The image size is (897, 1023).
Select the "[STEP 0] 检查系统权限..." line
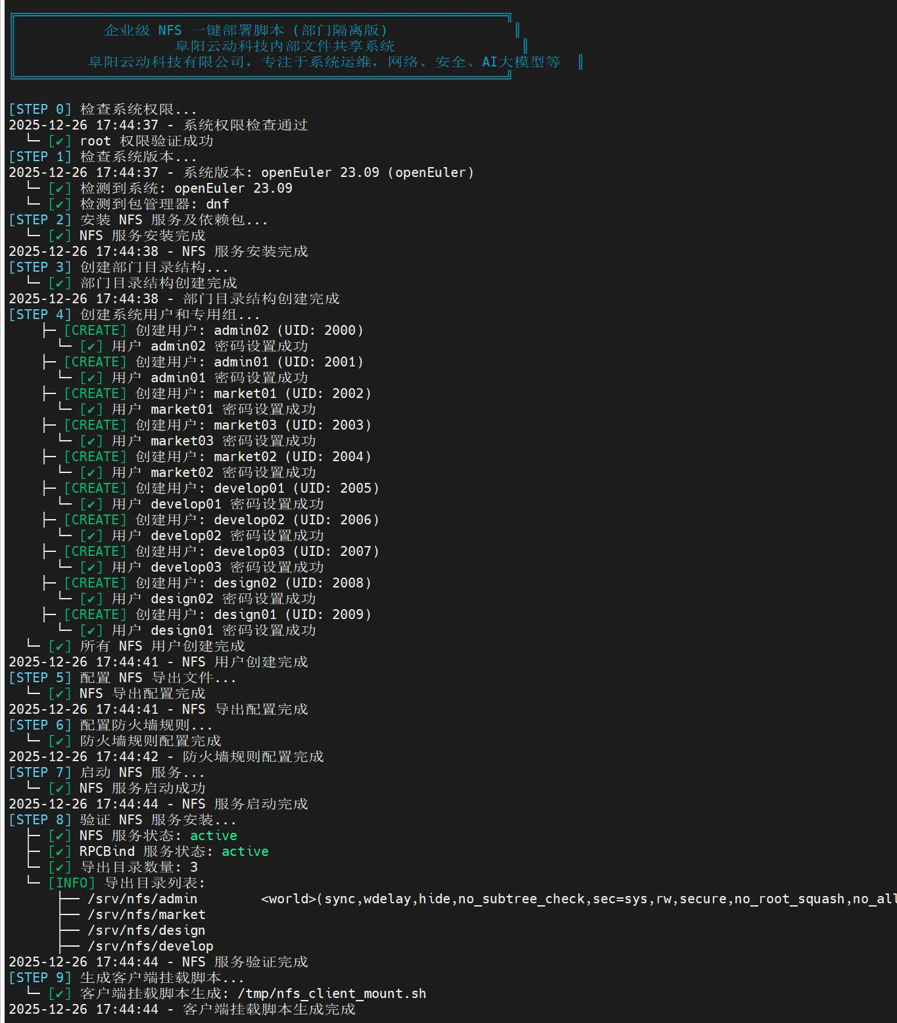pos(103,109)
